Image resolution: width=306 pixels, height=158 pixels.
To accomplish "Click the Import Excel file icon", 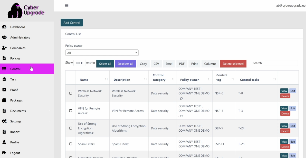I will 4,132.
